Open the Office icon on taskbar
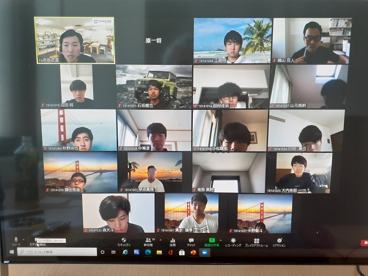The height and width of the screenshot is (276, 368). 171,252
